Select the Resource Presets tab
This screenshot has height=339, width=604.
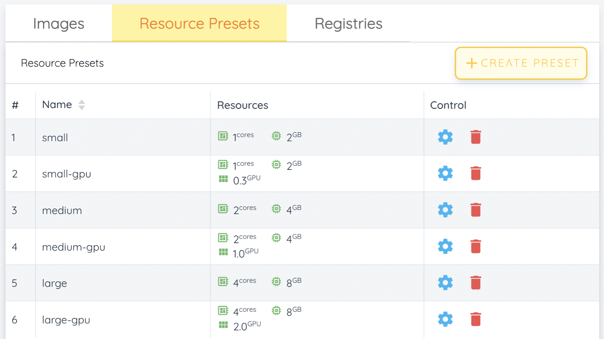click(x=199, y=23)
